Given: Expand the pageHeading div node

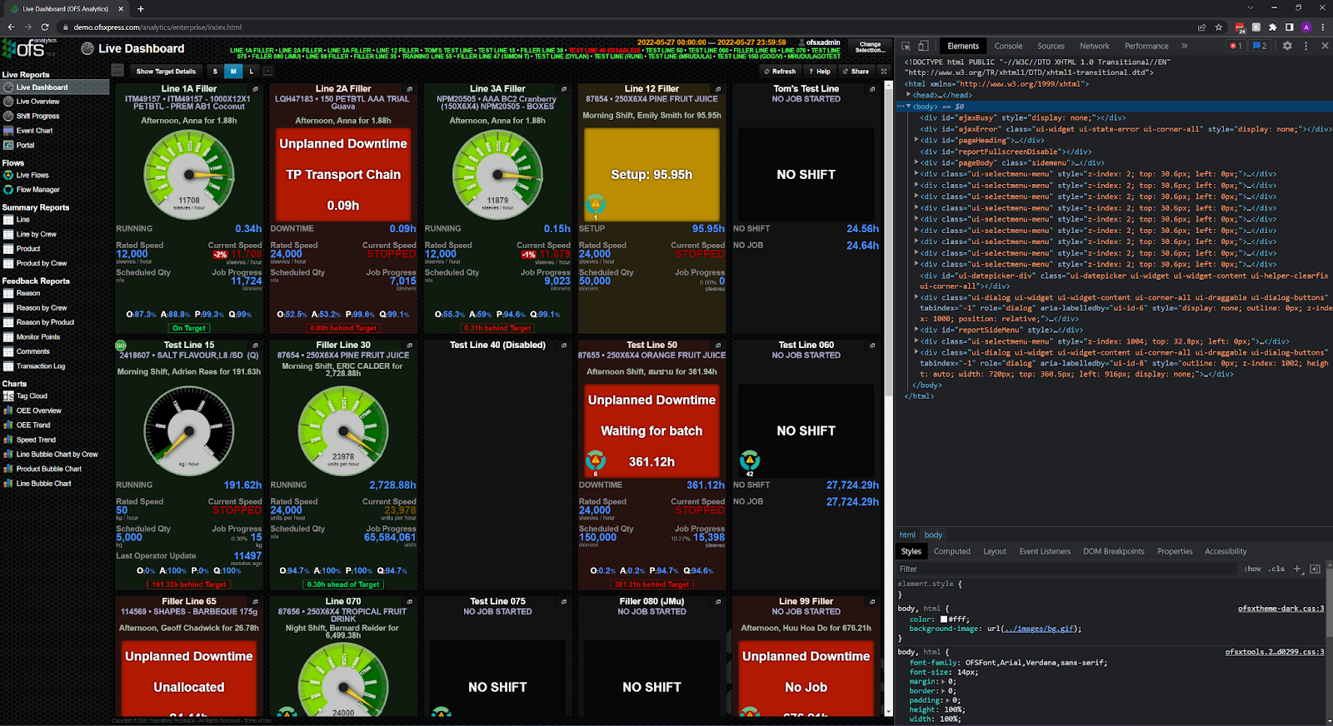Looking at the screenshot, I should tap(916, 140).
